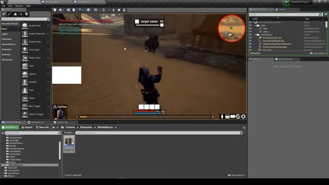Viewport: 329px width, 185px height.
Task: Pause the running play session
Action: tap(114, 10)
